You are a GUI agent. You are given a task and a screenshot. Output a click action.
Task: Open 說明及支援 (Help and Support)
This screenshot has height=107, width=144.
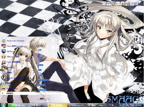[x=42, y=90]
